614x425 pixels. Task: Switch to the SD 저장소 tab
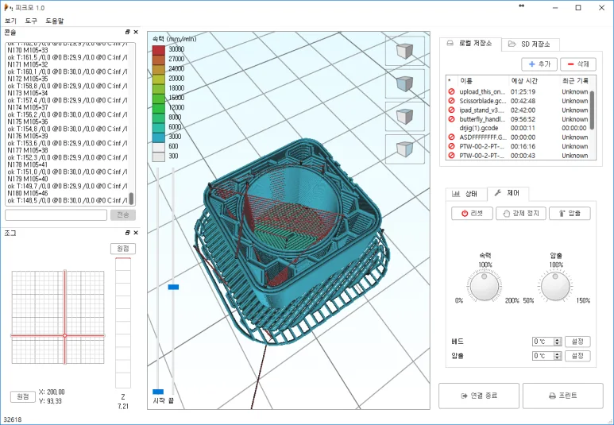(531, 44)
